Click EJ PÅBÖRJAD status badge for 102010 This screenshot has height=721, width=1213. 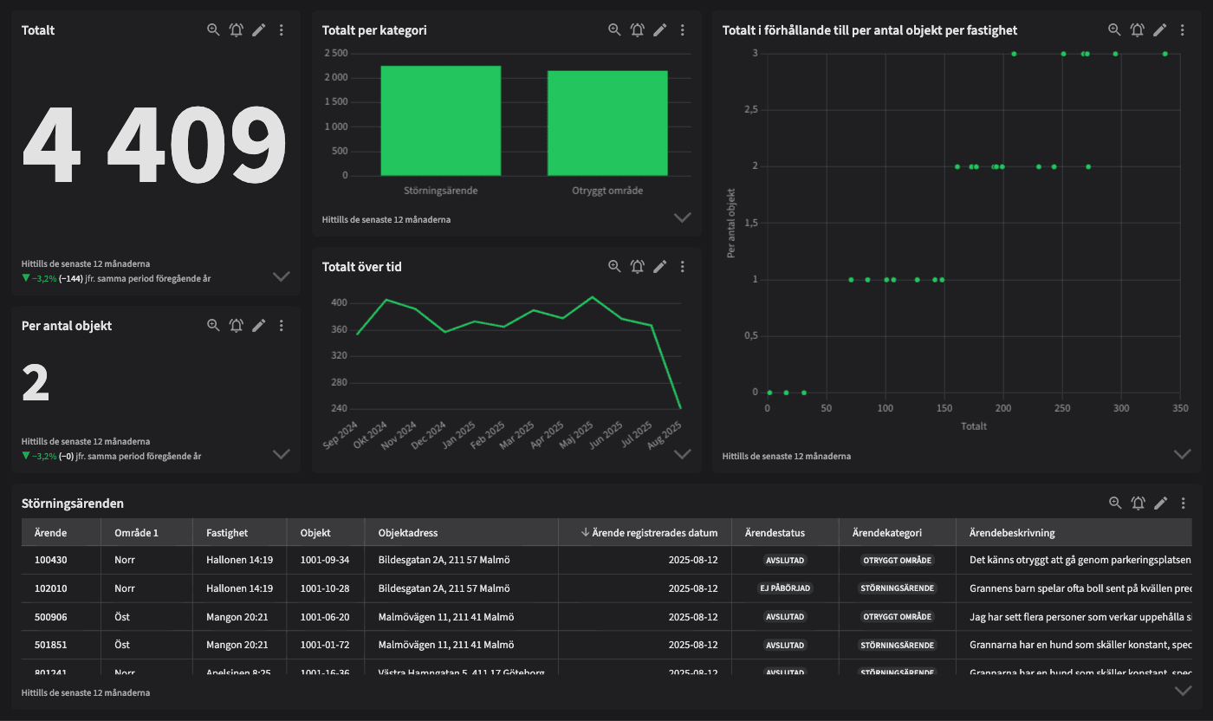pyautogui.click(x=785, y=588)
